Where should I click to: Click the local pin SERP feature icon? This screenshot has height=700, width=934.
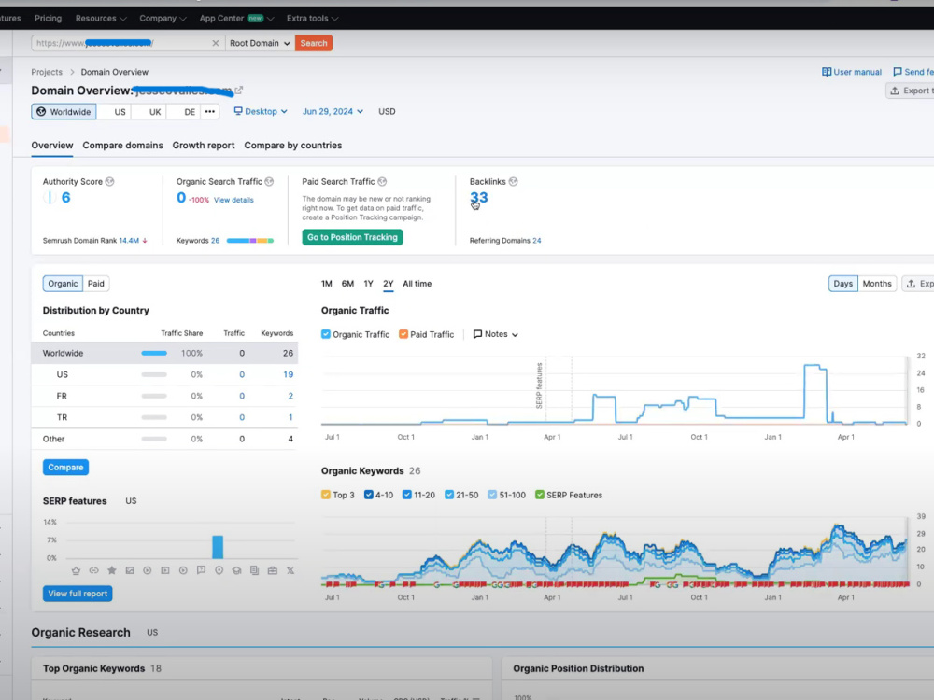[219, 570]
